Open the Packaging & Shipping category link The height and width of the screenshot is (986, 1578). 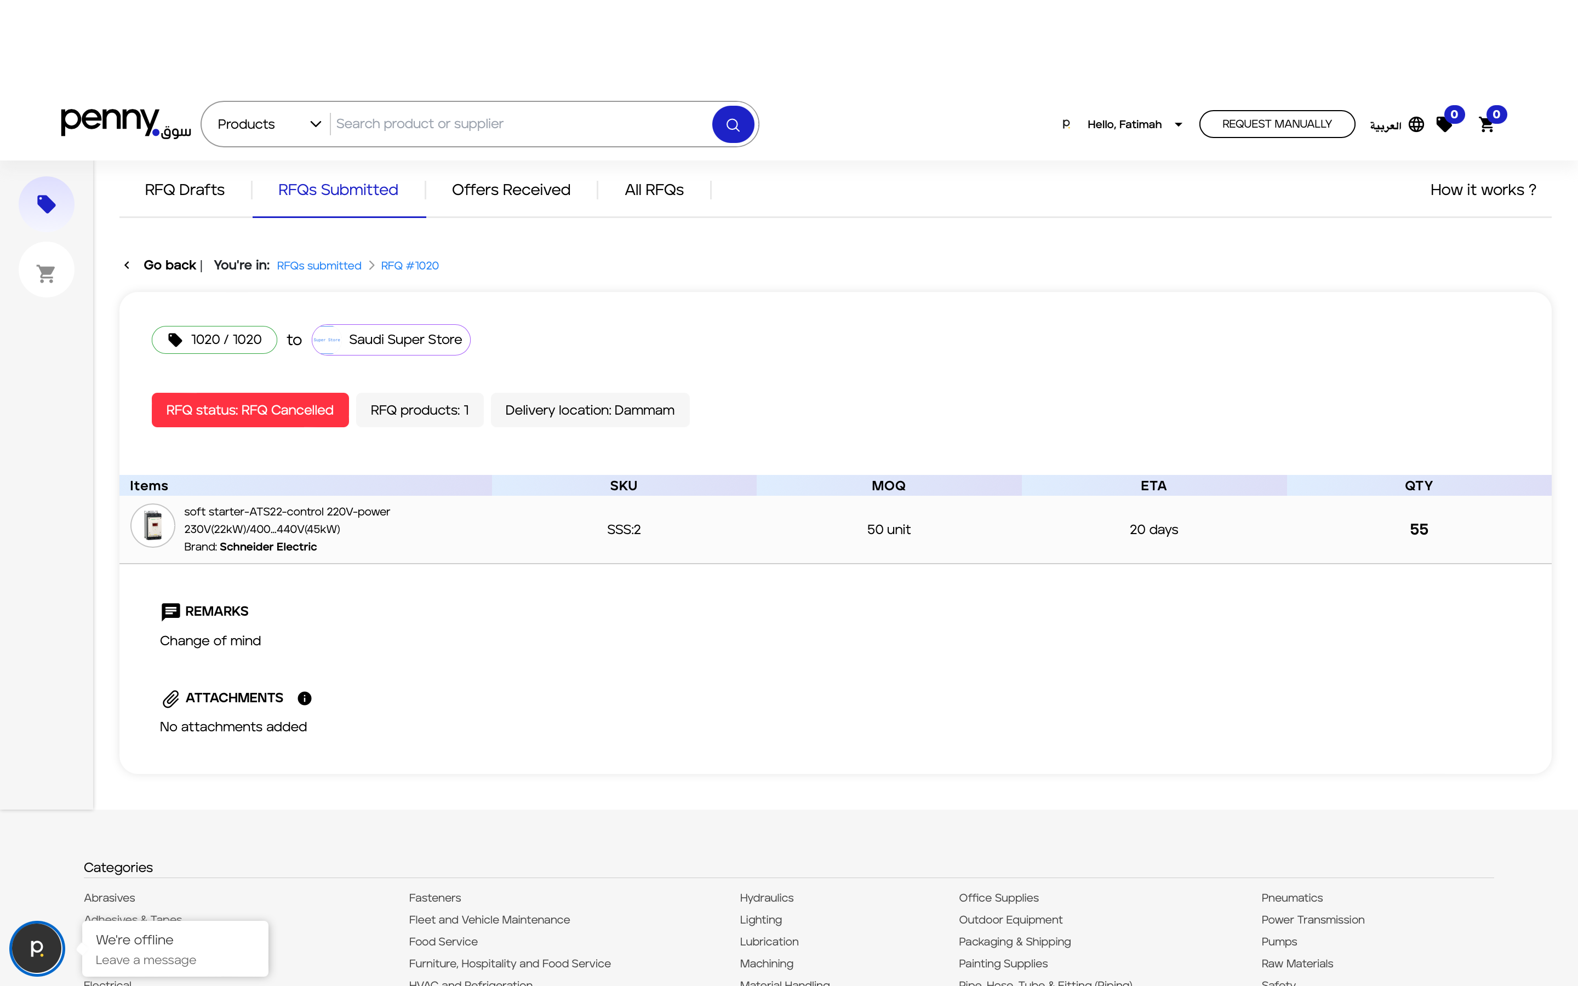1015,942
